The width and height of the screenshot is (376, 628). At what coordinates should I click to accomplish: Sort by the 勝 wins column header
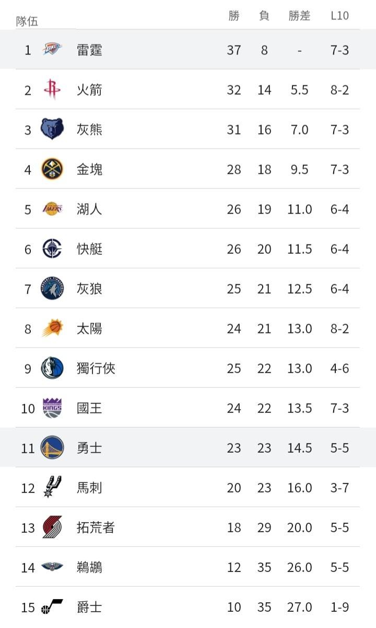(234, 16)
